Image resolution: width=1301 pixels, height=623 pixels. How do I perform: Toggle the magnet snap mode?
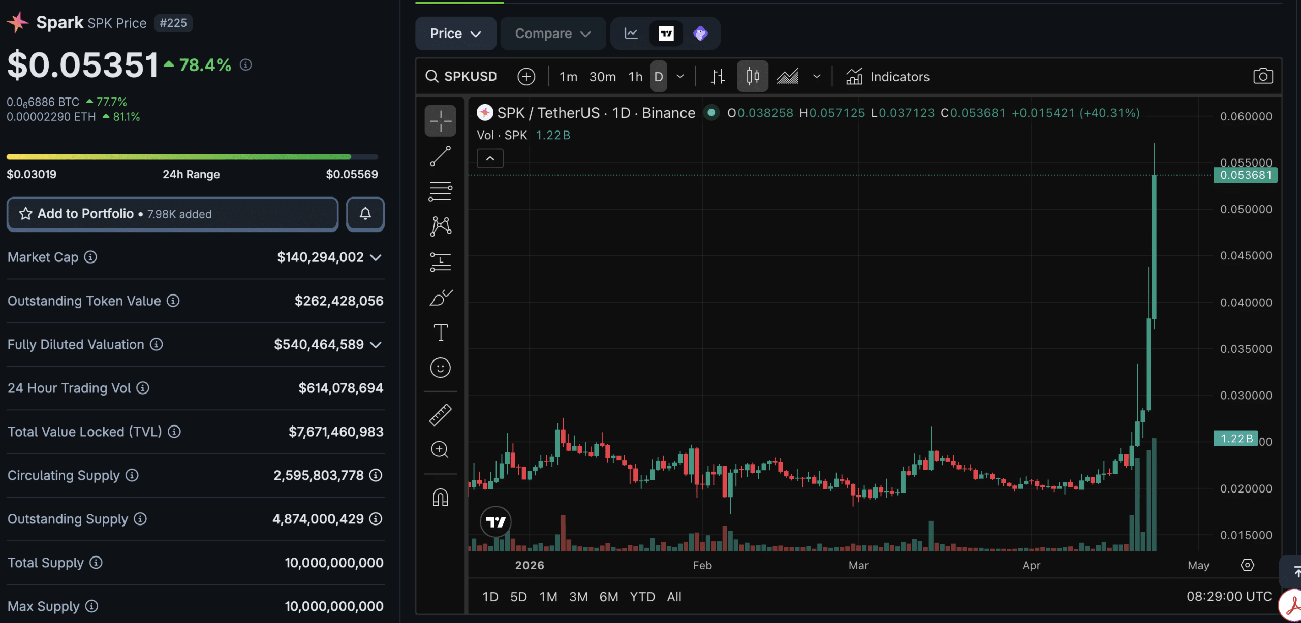440,497
